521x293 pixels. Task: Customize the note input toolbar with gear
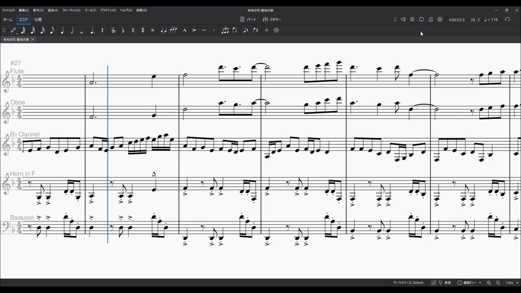pos(276,30)
